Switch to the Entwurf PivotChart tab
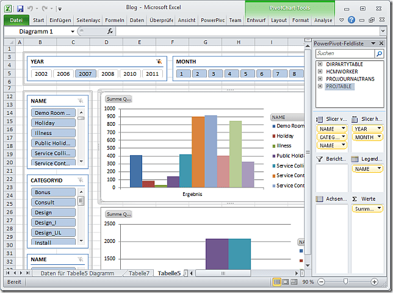This screenshot has width=393, height=293. [256, 20]
